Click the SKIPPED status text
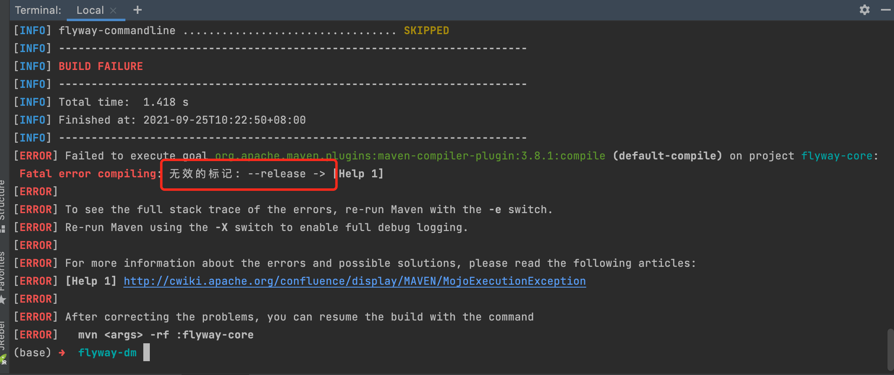The height and width of the screenshot is (375, 894). pos(426,31)
